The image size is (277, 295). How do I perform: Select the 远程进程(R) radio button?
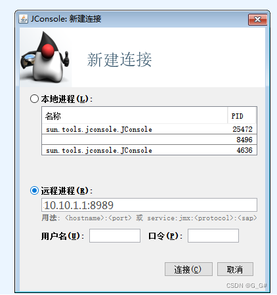point(34,191)
